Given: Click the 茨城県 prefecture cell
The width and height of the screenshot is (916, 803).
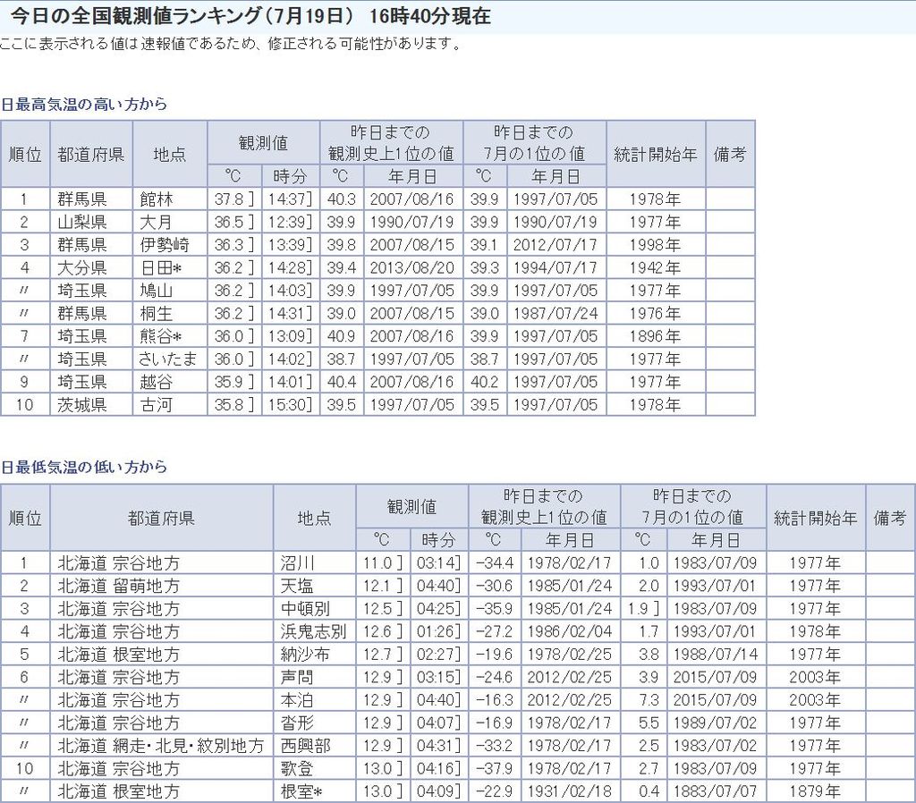Looking at the screenshot, I should (x=82, y=405).
